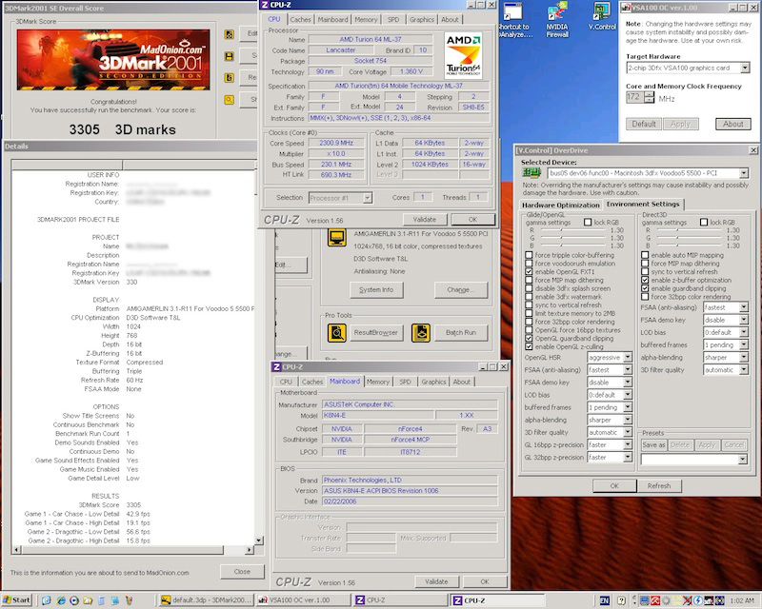Image resolution: width=762 pixels, height=609 pixels.
Task: Open the Presets dropdown list
Action: 742,459
